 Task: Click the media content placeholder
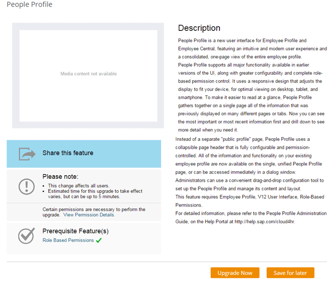[88, 75]
